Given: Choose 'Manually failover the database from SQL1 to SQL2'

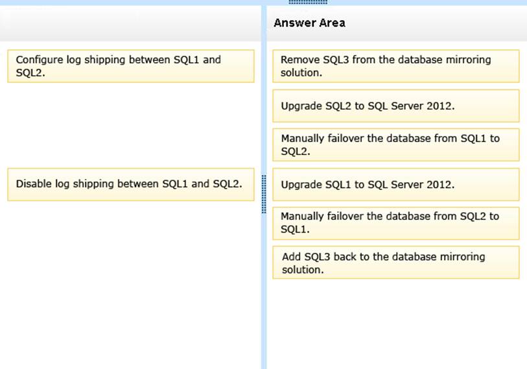Looking at the screenshot, I should coord(395,145).
